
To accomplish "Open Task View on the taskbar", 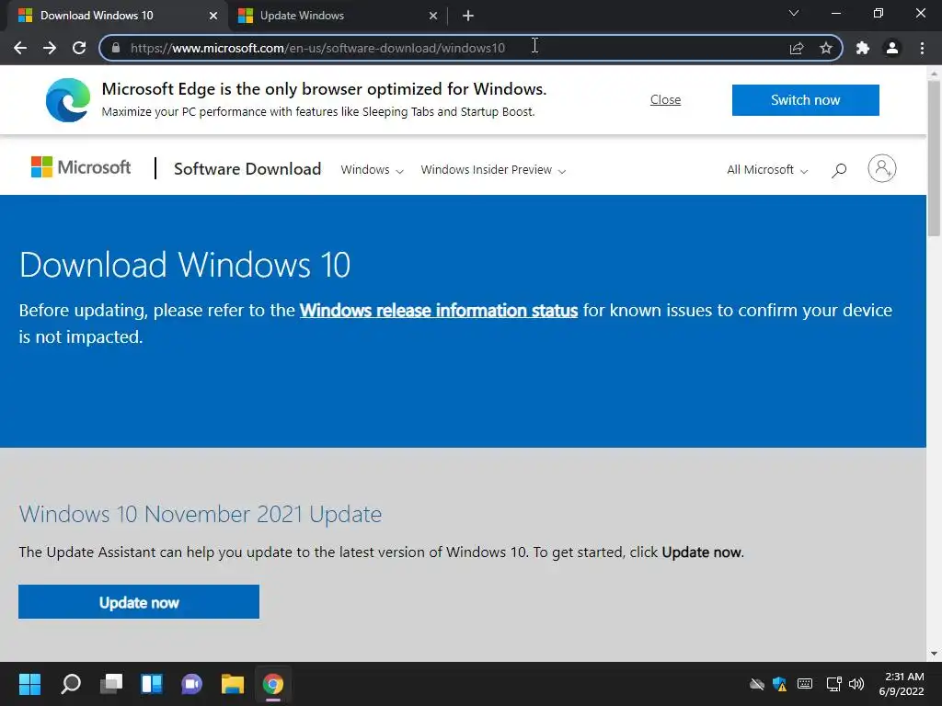I will (x=111, y=684).
